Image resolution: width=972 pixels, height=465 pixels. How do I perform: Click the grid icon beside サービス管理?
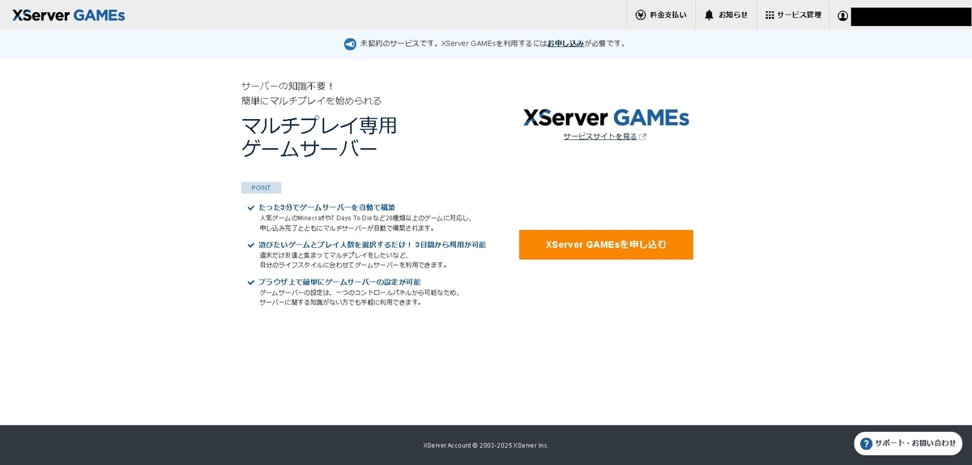tap(769, 15)
